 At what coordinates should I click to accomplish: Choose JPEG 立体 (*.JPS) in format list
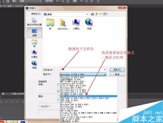[88, 100]
